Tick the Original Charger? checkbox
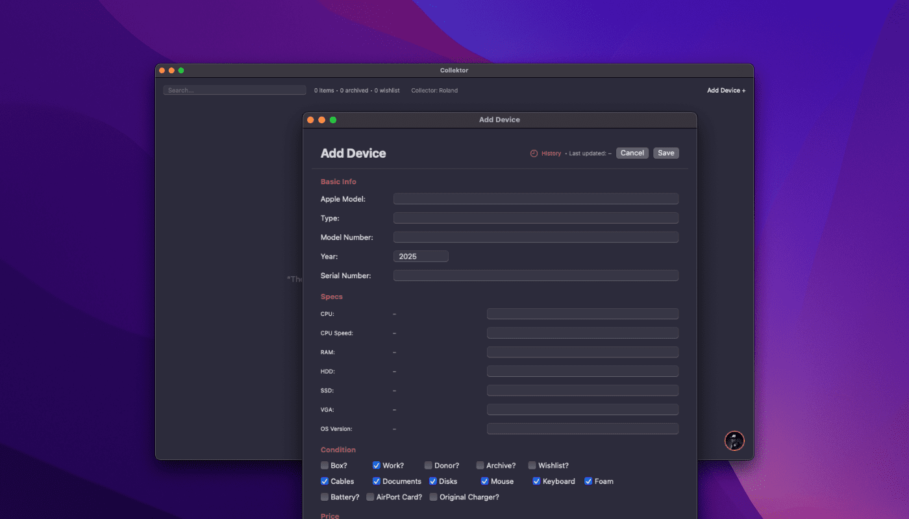Viewport: 909px width, 519px height. point(434,497)
